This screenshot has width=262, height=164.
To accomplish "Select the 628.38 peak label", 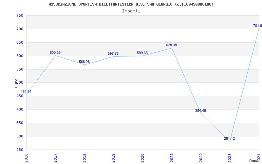I will point(171,45).
